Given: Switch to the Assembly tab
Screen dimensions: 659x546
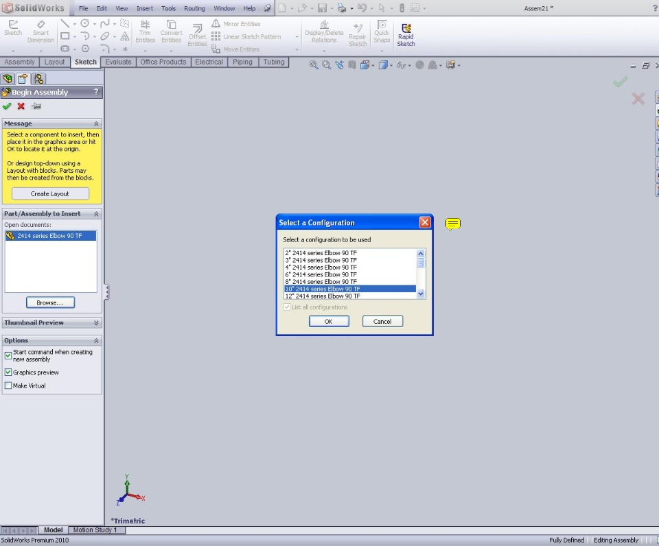Looking at the screenshot, I should pyautogui.click(x=20, y=62).
